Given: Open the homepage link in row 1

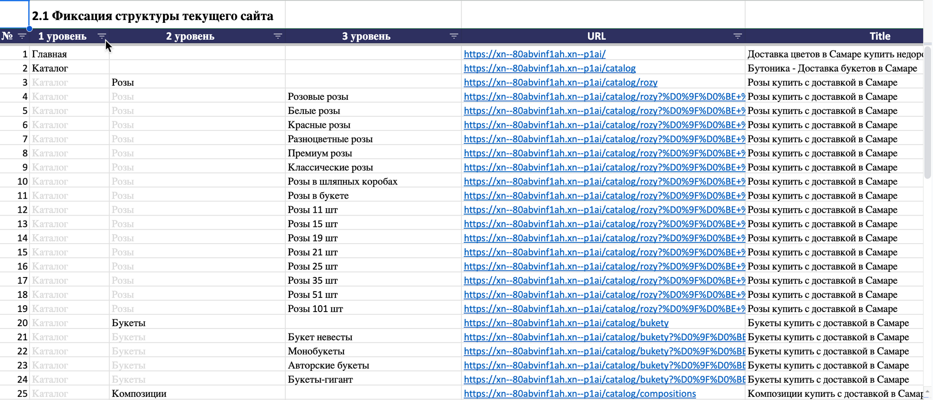Looking at the screenshot, I should 534,54.
